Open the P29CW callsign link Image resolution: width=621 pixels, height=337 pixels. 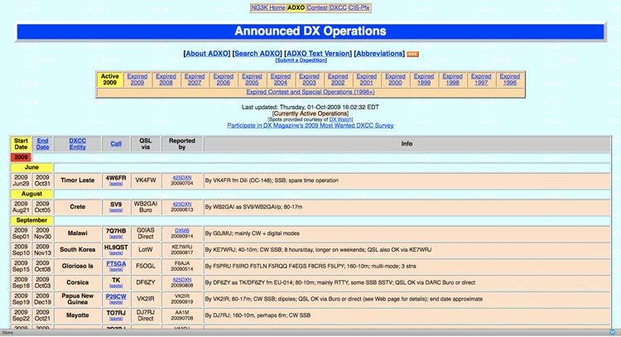click(116, 296)
